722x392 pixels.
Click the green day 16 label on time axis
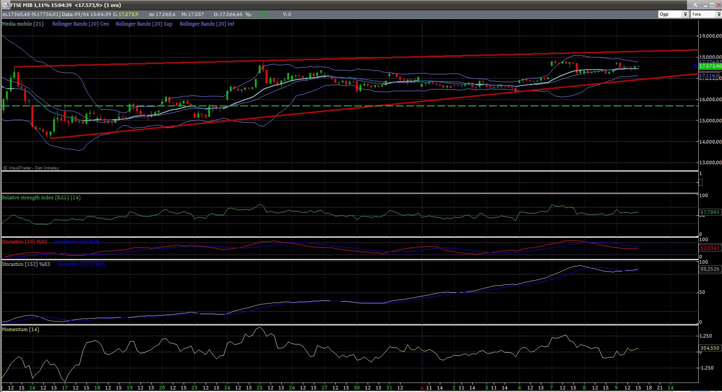tap(32, 388)
